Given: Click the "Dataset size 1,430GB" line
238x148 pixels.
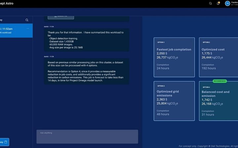Looking at the screenshot, I should 61,41.
